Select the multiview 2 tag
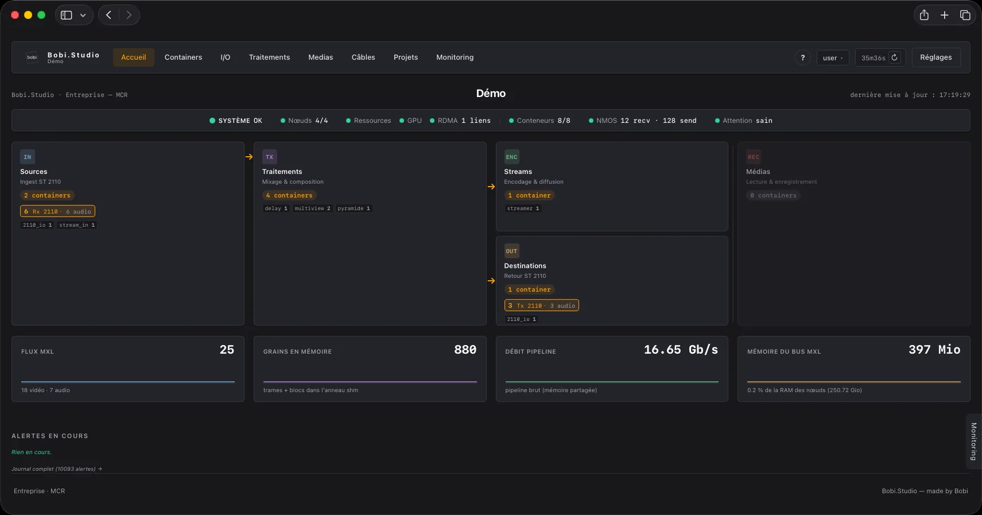982x515 pixels. tap(313, 208)
